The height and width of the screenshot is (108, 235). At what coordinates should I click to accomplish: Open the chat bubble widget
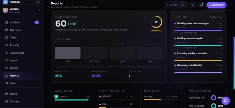pyautogui.click(x=226, y=101)
